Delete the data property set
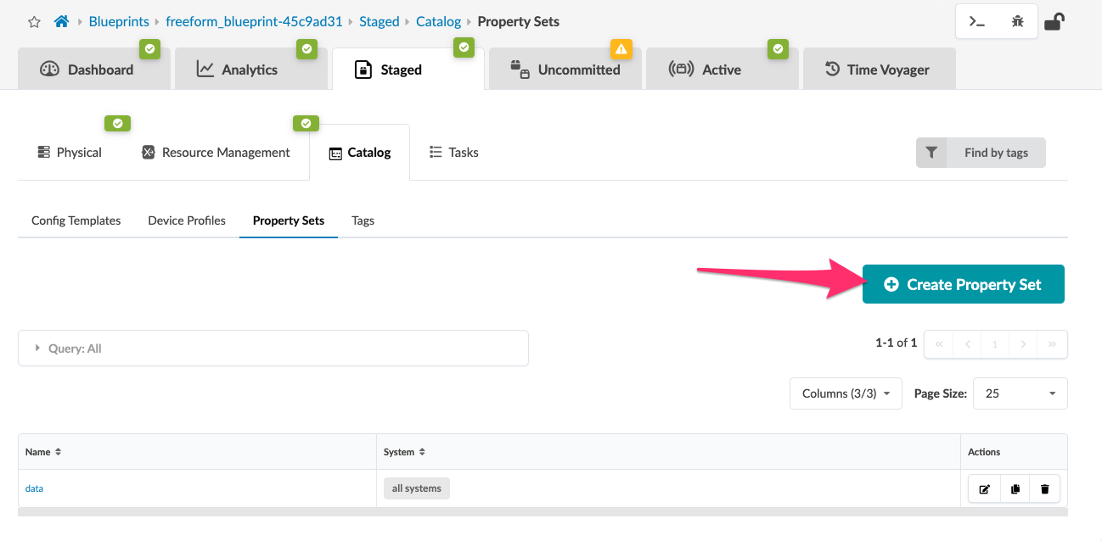The width and height of the screenshot is (1102, 541). point(1044,489)
